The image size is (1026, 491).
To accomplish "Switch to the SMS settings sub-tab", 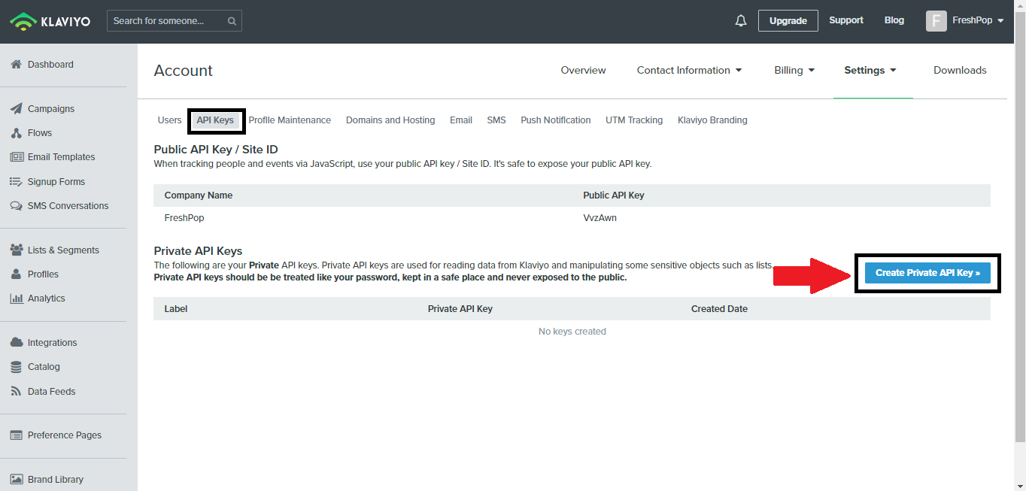I will (496, 120).
